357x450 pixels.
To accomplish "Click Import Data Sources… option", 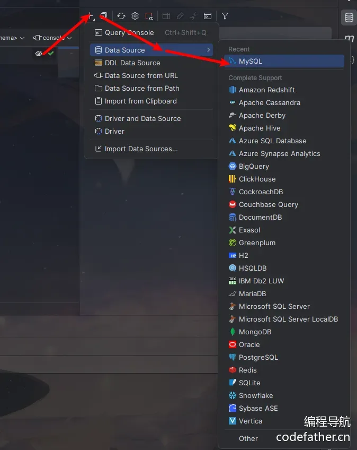I will click(x=141, y=149).
